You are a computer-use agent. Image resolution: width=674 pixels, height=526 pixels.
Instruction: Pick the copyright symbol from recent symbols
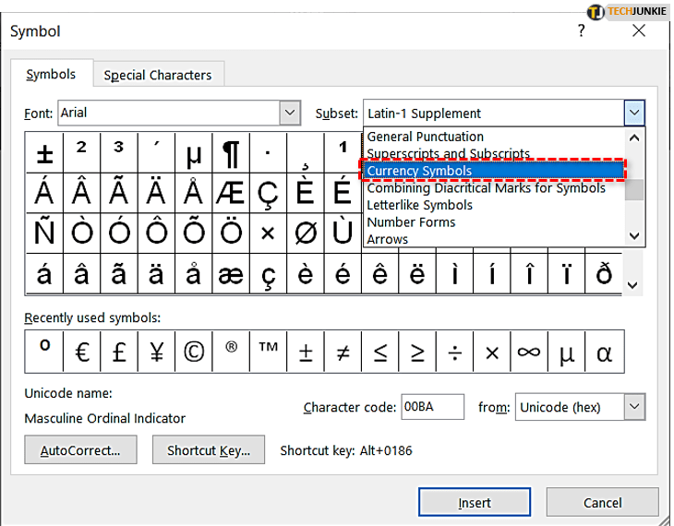(x=193, y=352)
